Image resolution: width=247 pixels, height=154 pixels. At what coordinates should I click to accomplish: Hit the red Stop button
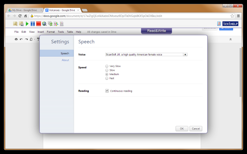click(x=39, y=24)
